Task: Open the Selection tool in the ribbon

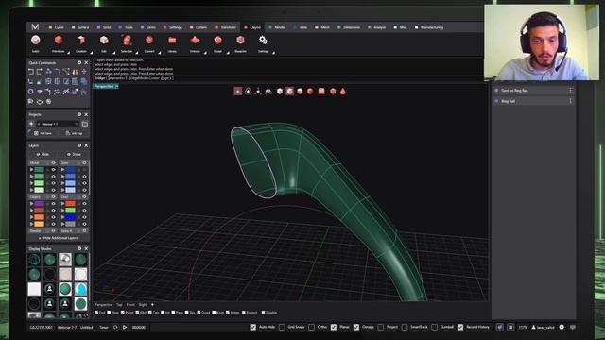Action: point(127,43)
